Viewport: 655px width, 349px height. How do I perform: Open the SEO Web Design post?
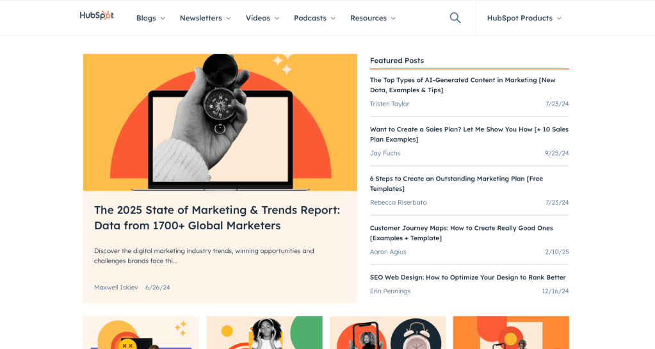(x=467, y=277)
